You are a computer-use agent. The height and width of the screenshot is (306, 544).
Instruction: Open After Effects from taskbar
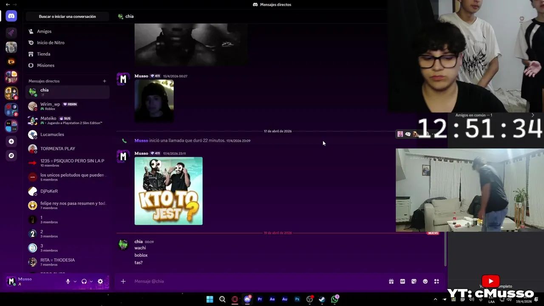272,299
